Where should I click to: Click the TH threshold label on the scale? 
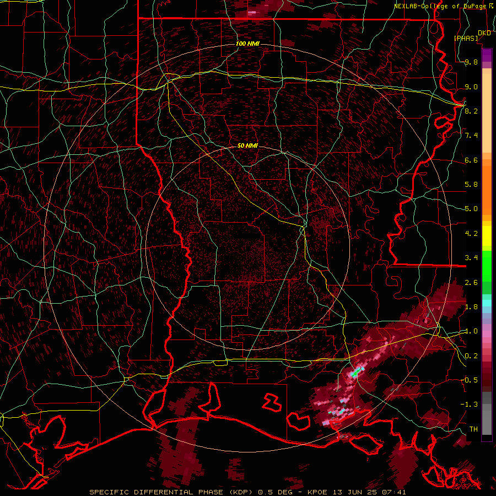473,429
